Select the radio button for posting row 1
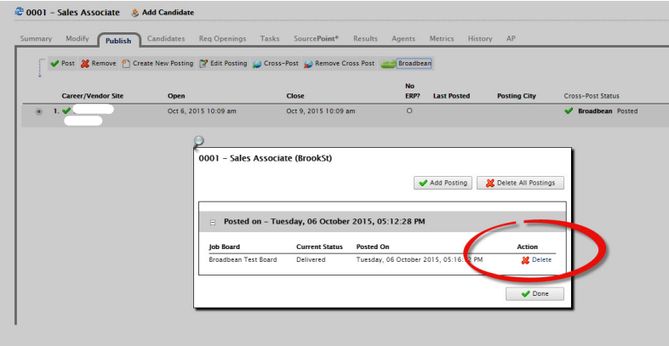Viewport: 669px width, 346px height. point(39,111)
